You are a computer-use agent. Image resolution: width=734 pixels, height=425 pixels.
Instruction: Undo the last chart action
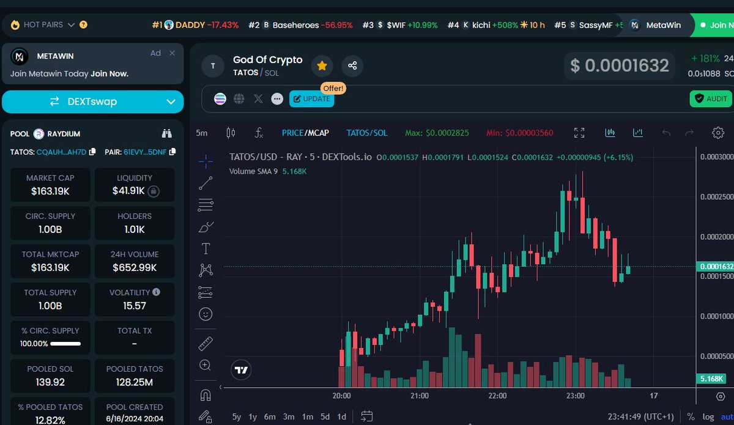click(x=667, y=133)
